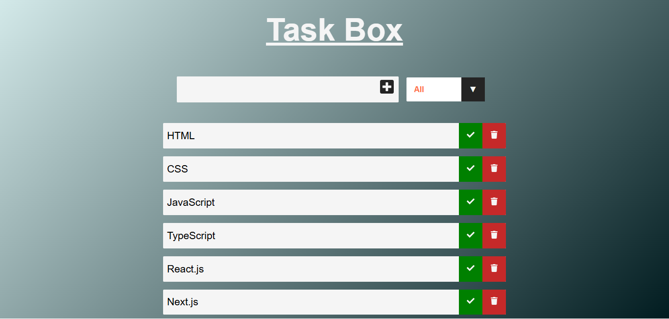Toggle CSS task complete checkmark

click(471, 169)
